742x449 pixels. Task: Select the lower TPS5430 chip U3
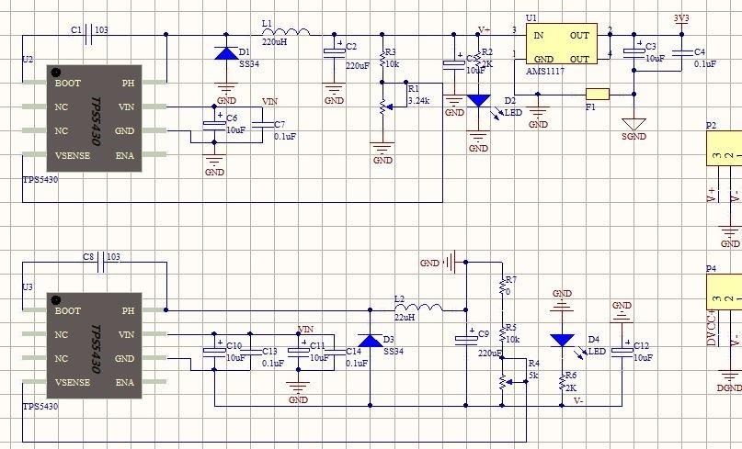click(x=94, y=345)
